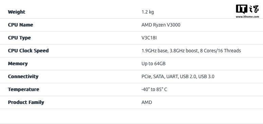Select the Product Family label

(x=26, y=102)
